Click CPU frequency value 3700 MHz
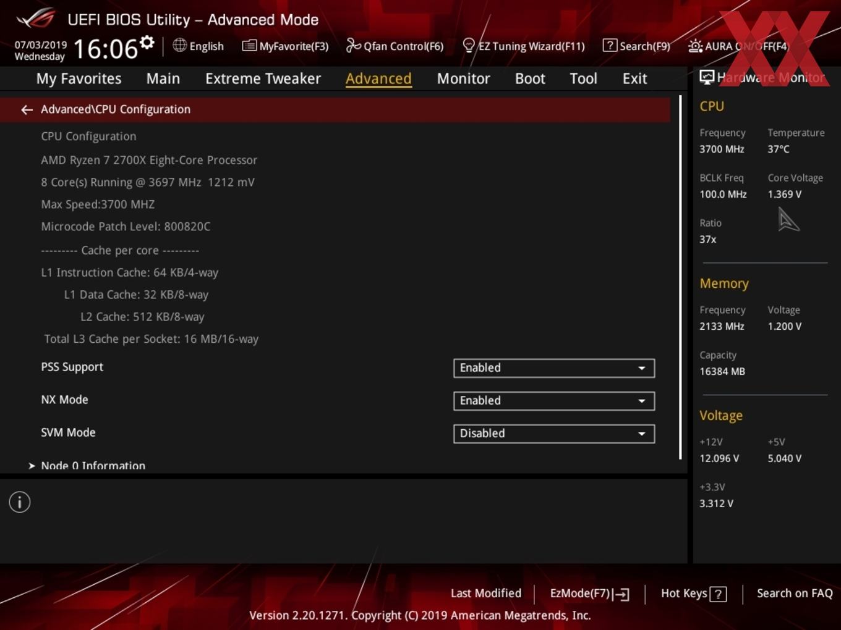Image resolution: width=841 pixels, height=630 pixels. point(722,149)
